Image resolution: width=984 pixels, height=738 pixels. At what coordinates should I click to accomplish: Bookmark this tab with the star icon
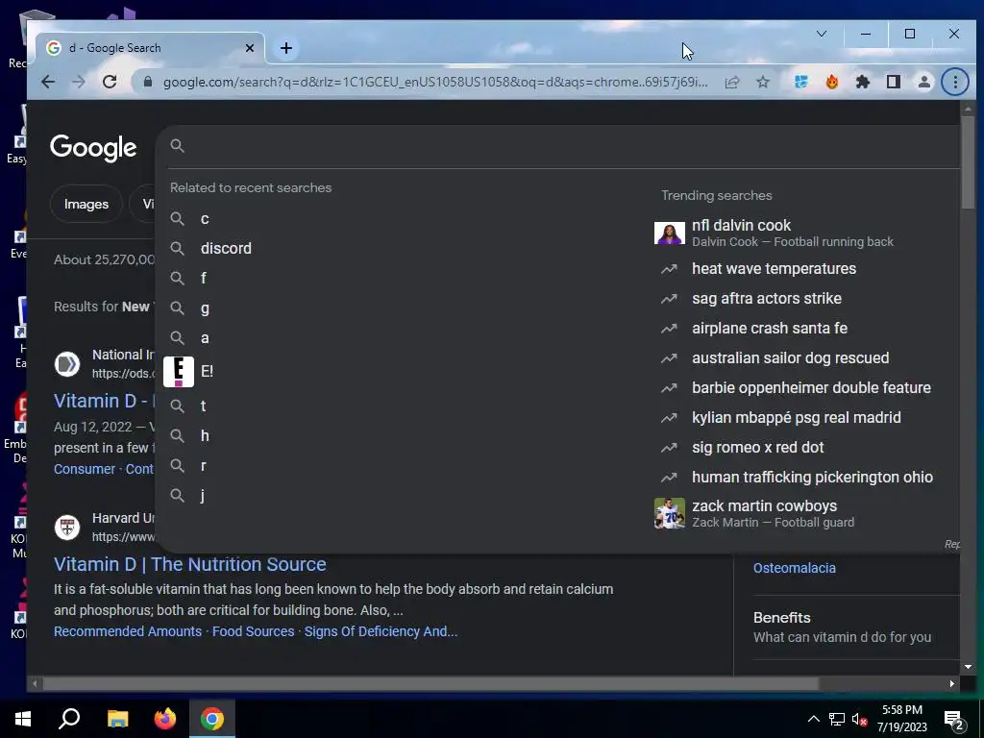click(762, 83)
